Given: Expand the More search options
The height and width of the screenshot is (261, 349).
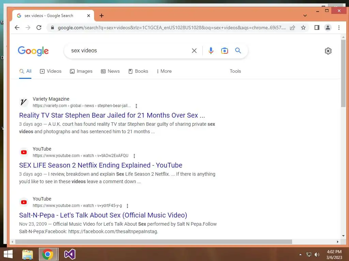Looking at the screenshot, I should click(x=164, y=71).
